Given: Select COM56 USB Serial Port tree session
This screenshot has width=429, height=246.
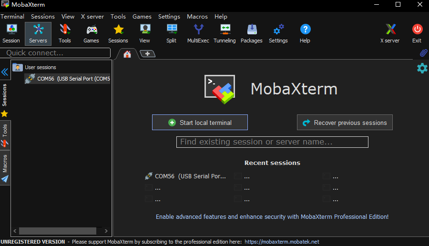Looking at the screenshot, I should coord(67,79).
